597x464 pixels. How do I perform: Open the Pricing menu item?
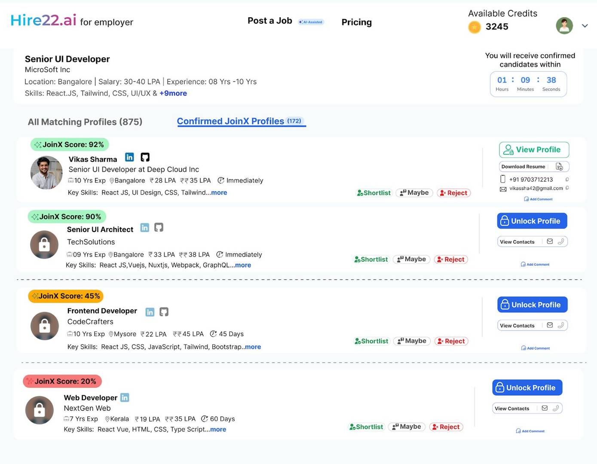356,22
